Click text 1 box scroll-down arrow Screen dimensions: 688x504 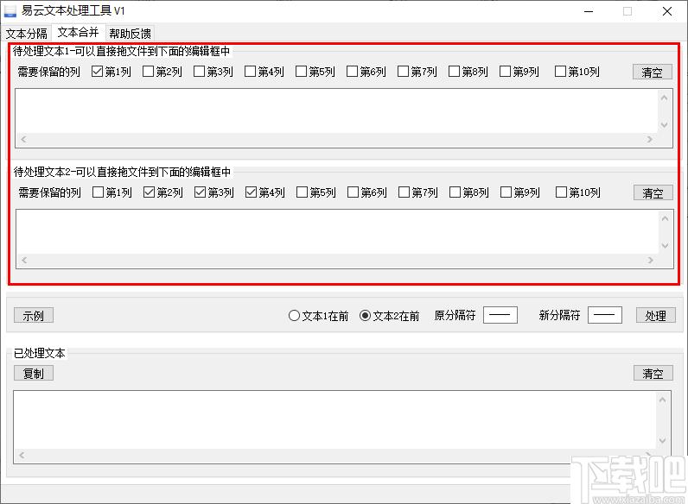665,125
